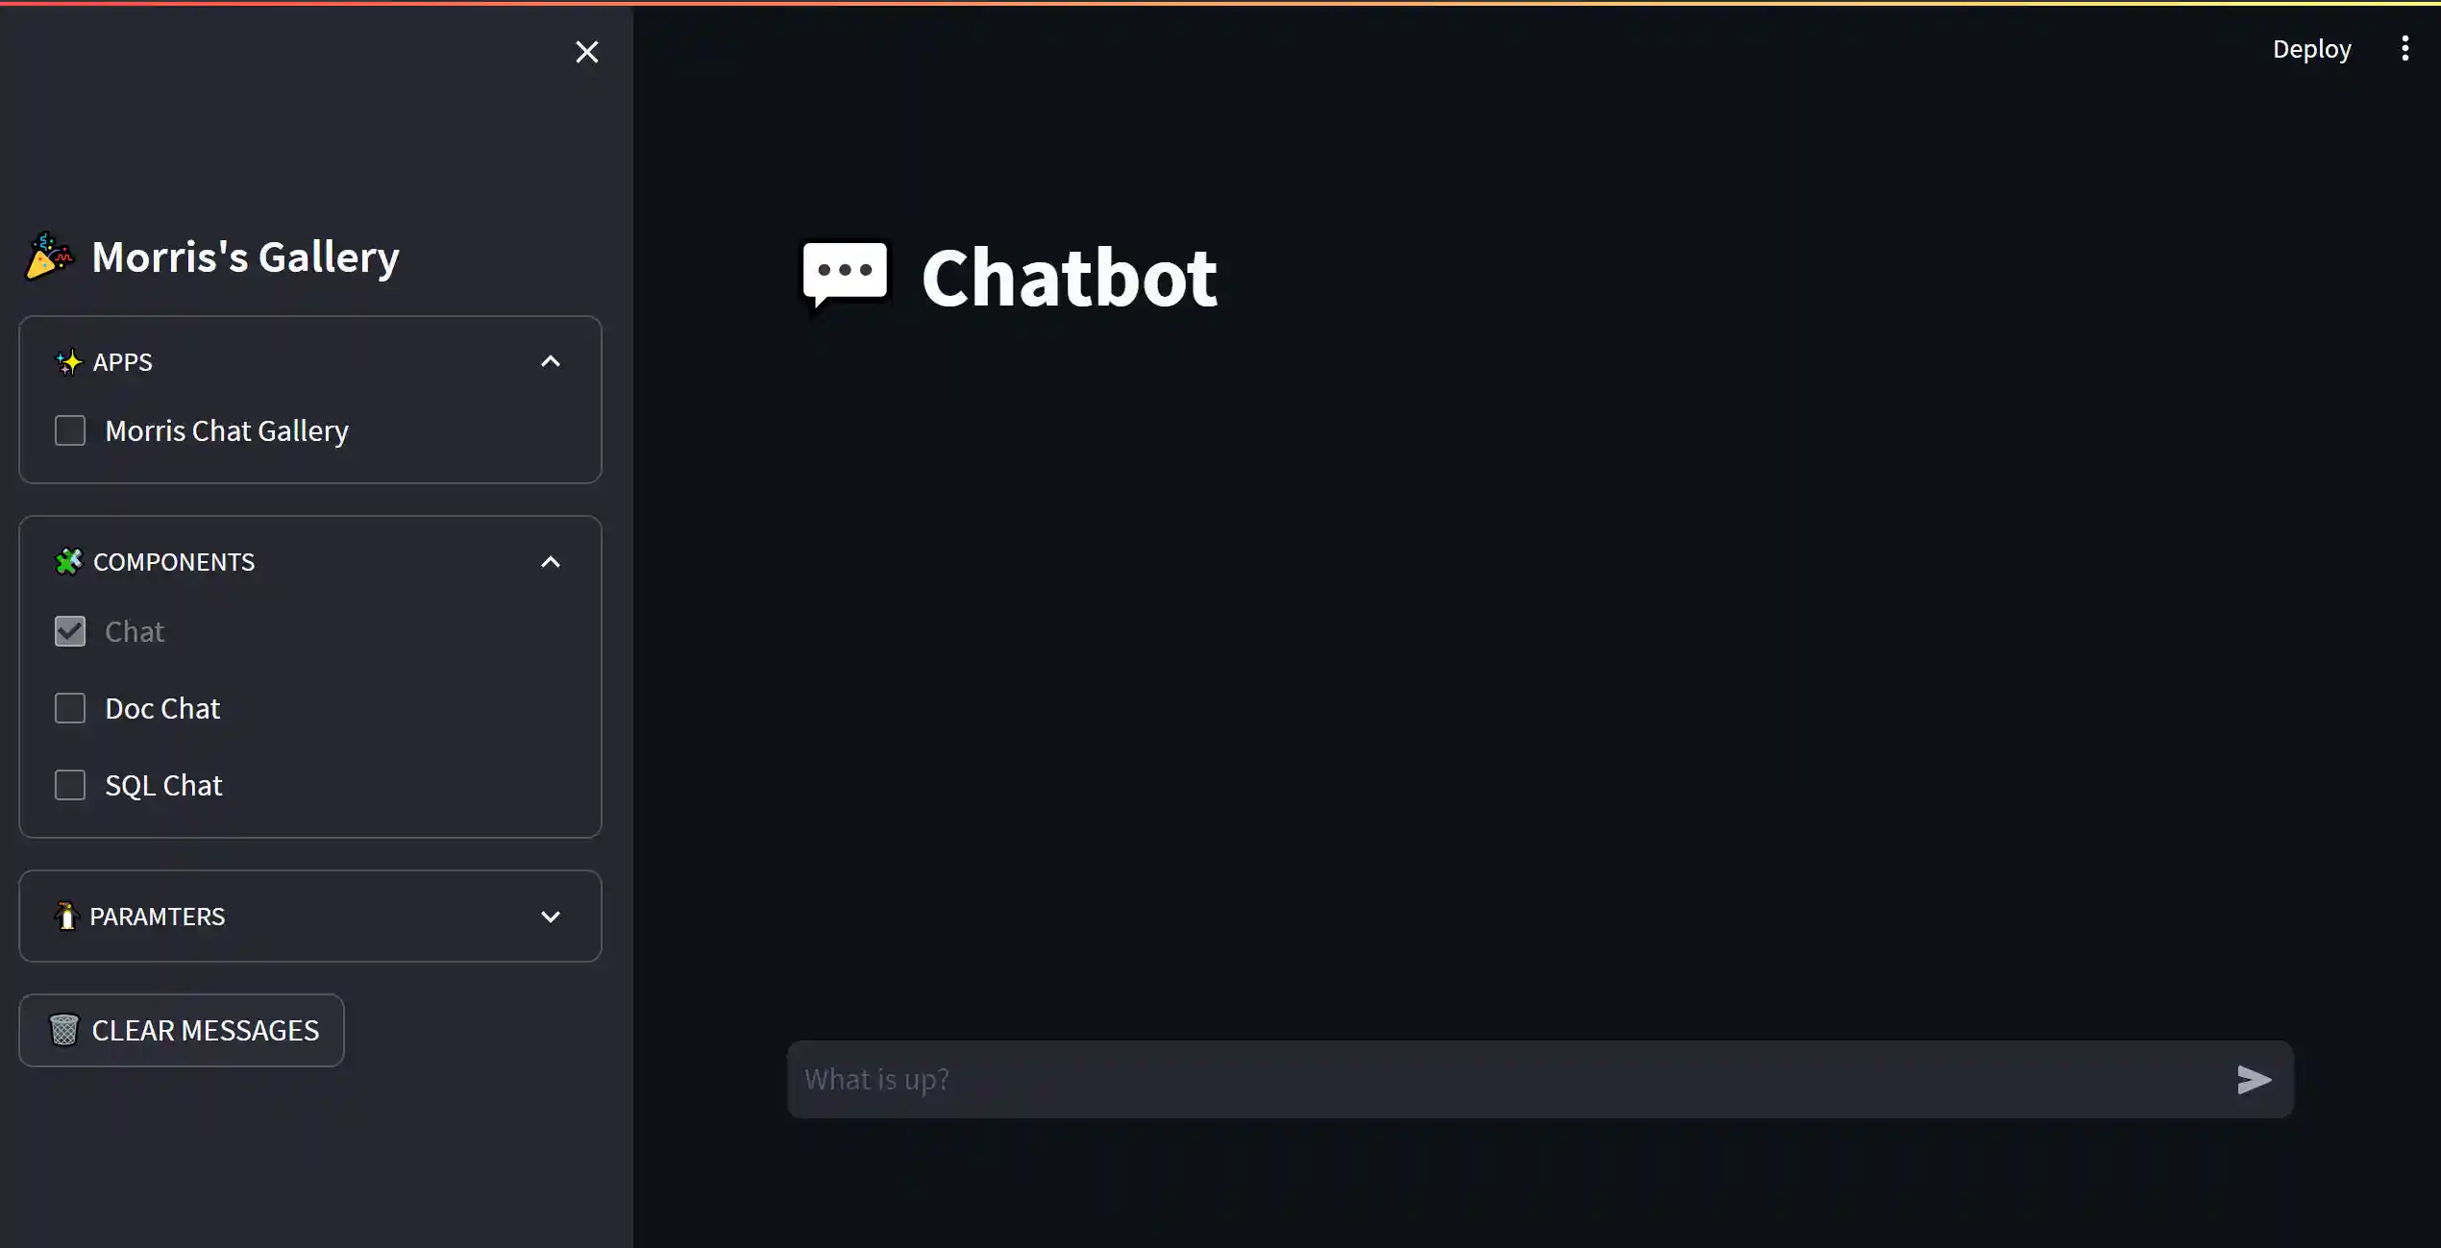The height and width of the screenshot is (1248, 2441).
Task: Toggle the Chat checkbox
Action: click(x=70, y=631)
